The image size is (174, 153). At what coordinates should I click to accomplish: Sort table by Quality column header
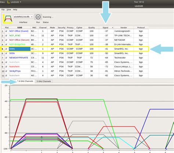point(91,27)
